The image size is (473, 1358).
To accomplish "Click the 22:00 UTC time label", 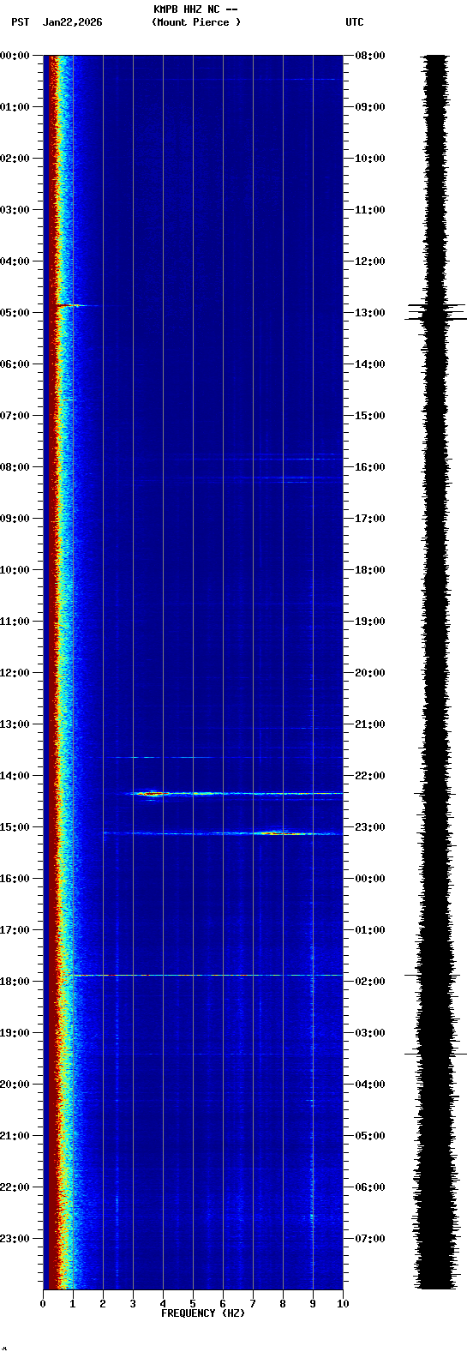I will pos(369,776).
